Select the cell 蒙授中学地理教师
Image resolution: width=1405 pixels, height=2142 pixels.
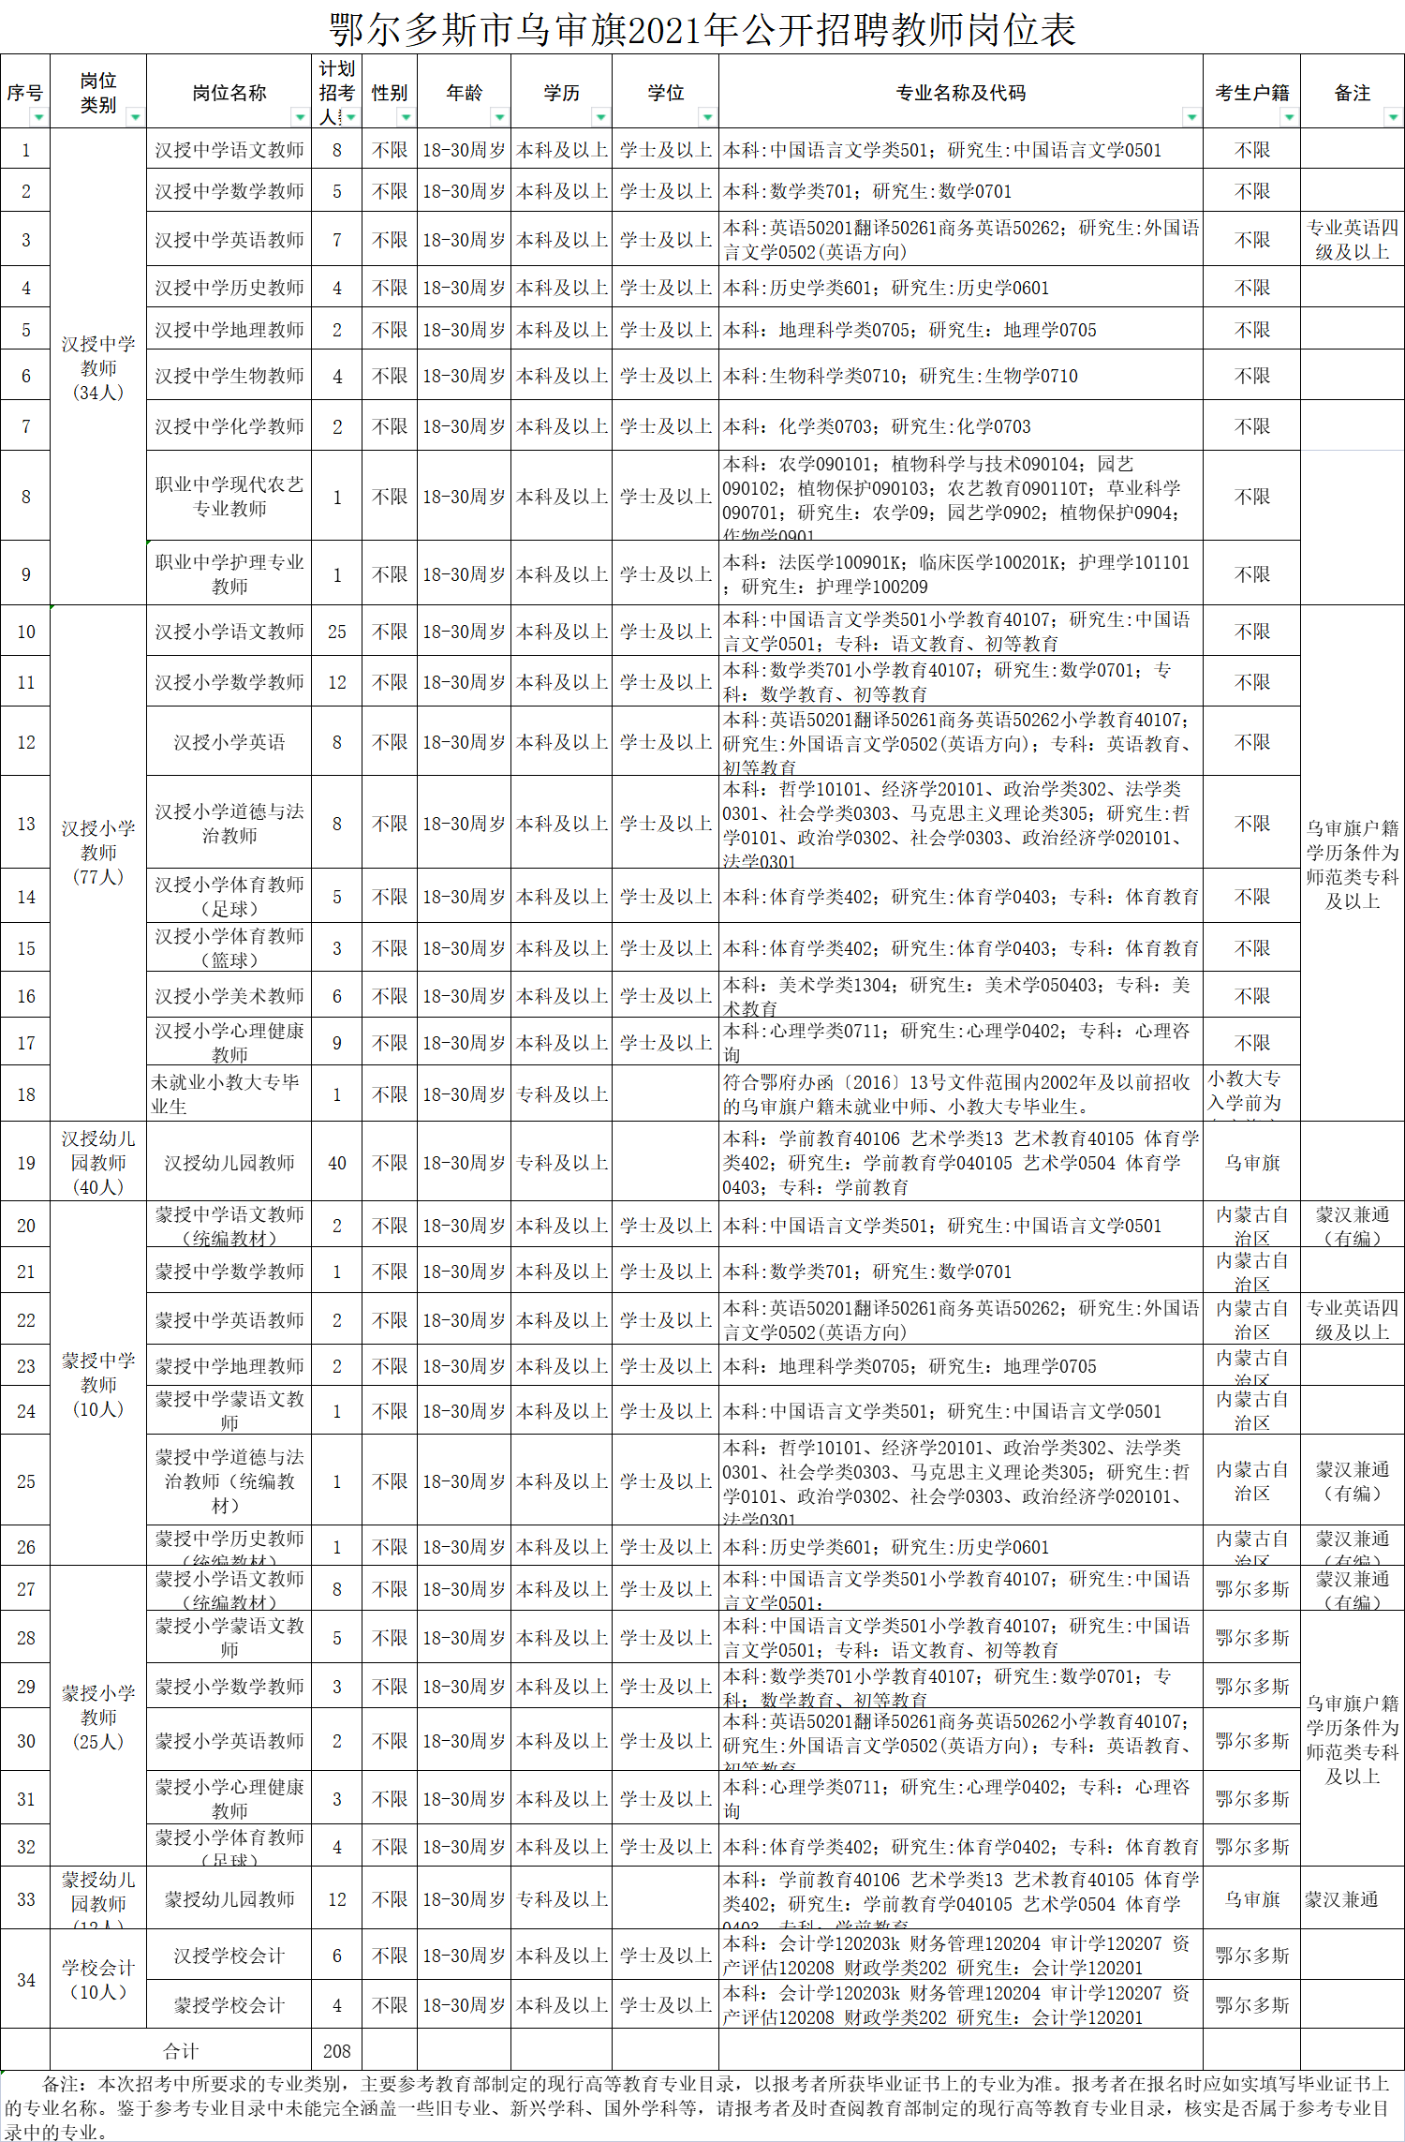coord(229,1366)
